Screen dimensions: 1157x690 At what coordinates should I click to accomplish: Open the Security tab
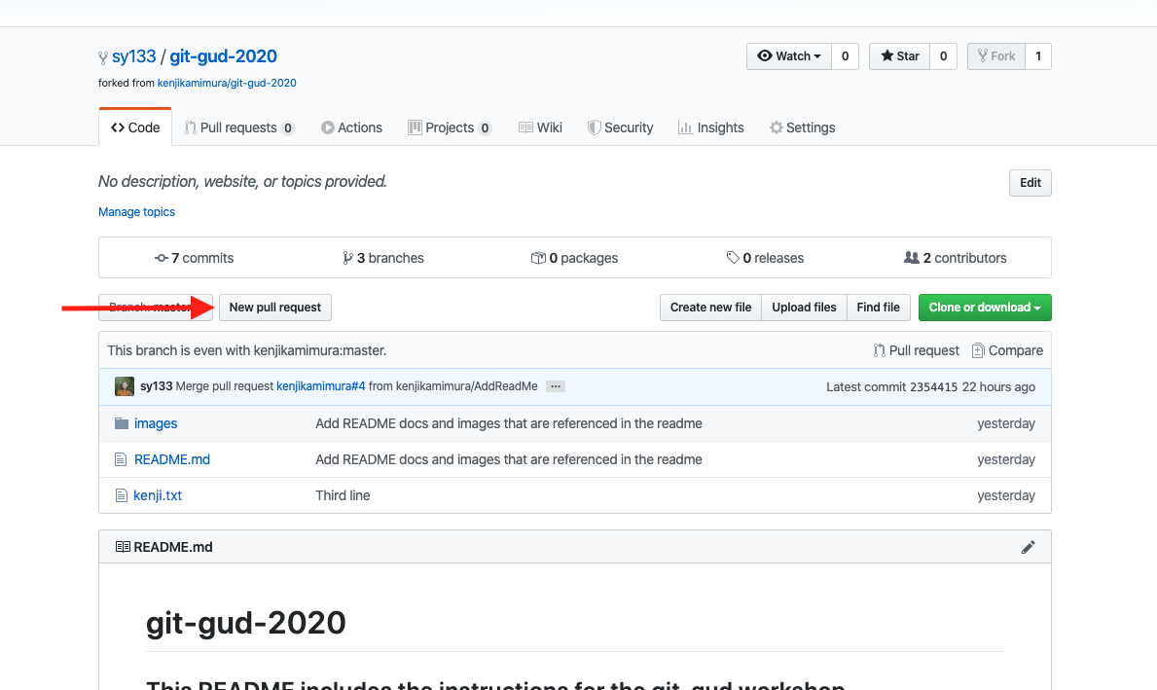point(620,127)
